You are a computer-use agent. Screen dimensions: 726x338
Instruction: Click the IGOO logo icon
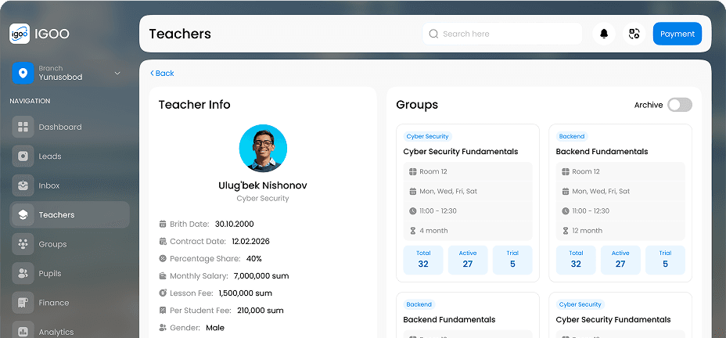20,34
